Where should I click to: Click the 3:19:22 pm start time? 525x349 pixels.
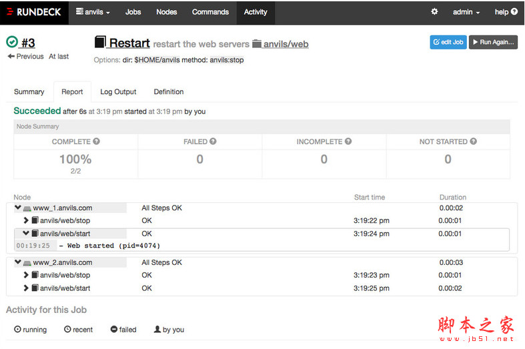[x=372, y=221]
